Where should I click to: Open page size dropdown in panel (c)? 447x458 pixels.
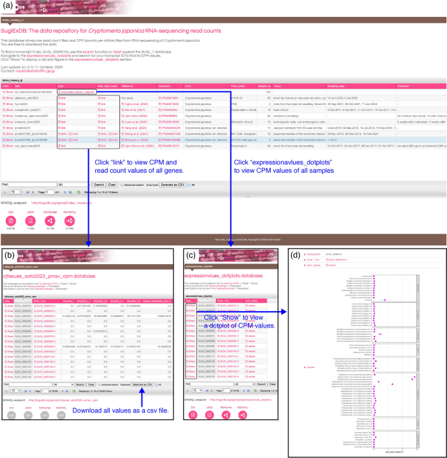[197, 391]
